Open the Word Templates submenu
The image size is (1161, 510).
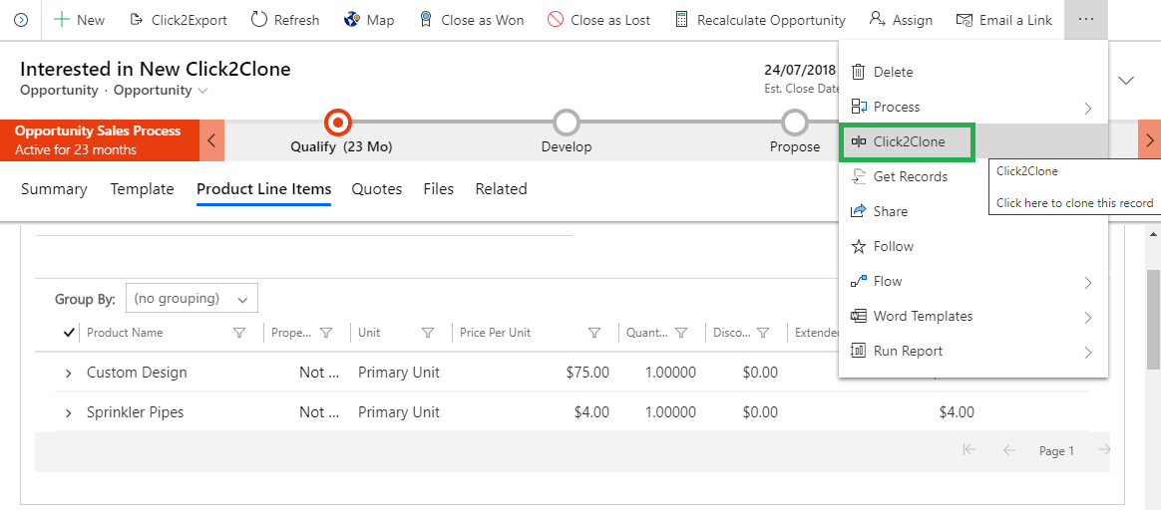coord(923,316)
